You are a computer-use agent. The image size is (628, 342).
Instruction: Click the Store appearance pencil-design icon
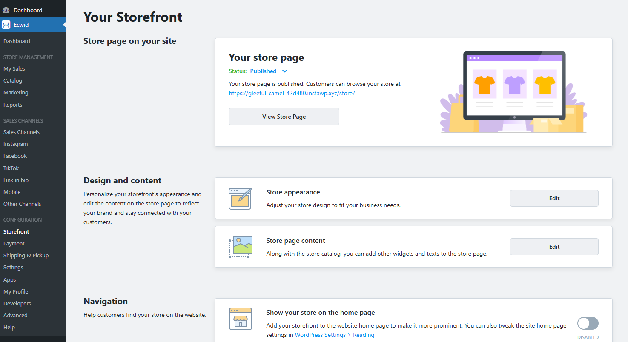coord(240,198)
